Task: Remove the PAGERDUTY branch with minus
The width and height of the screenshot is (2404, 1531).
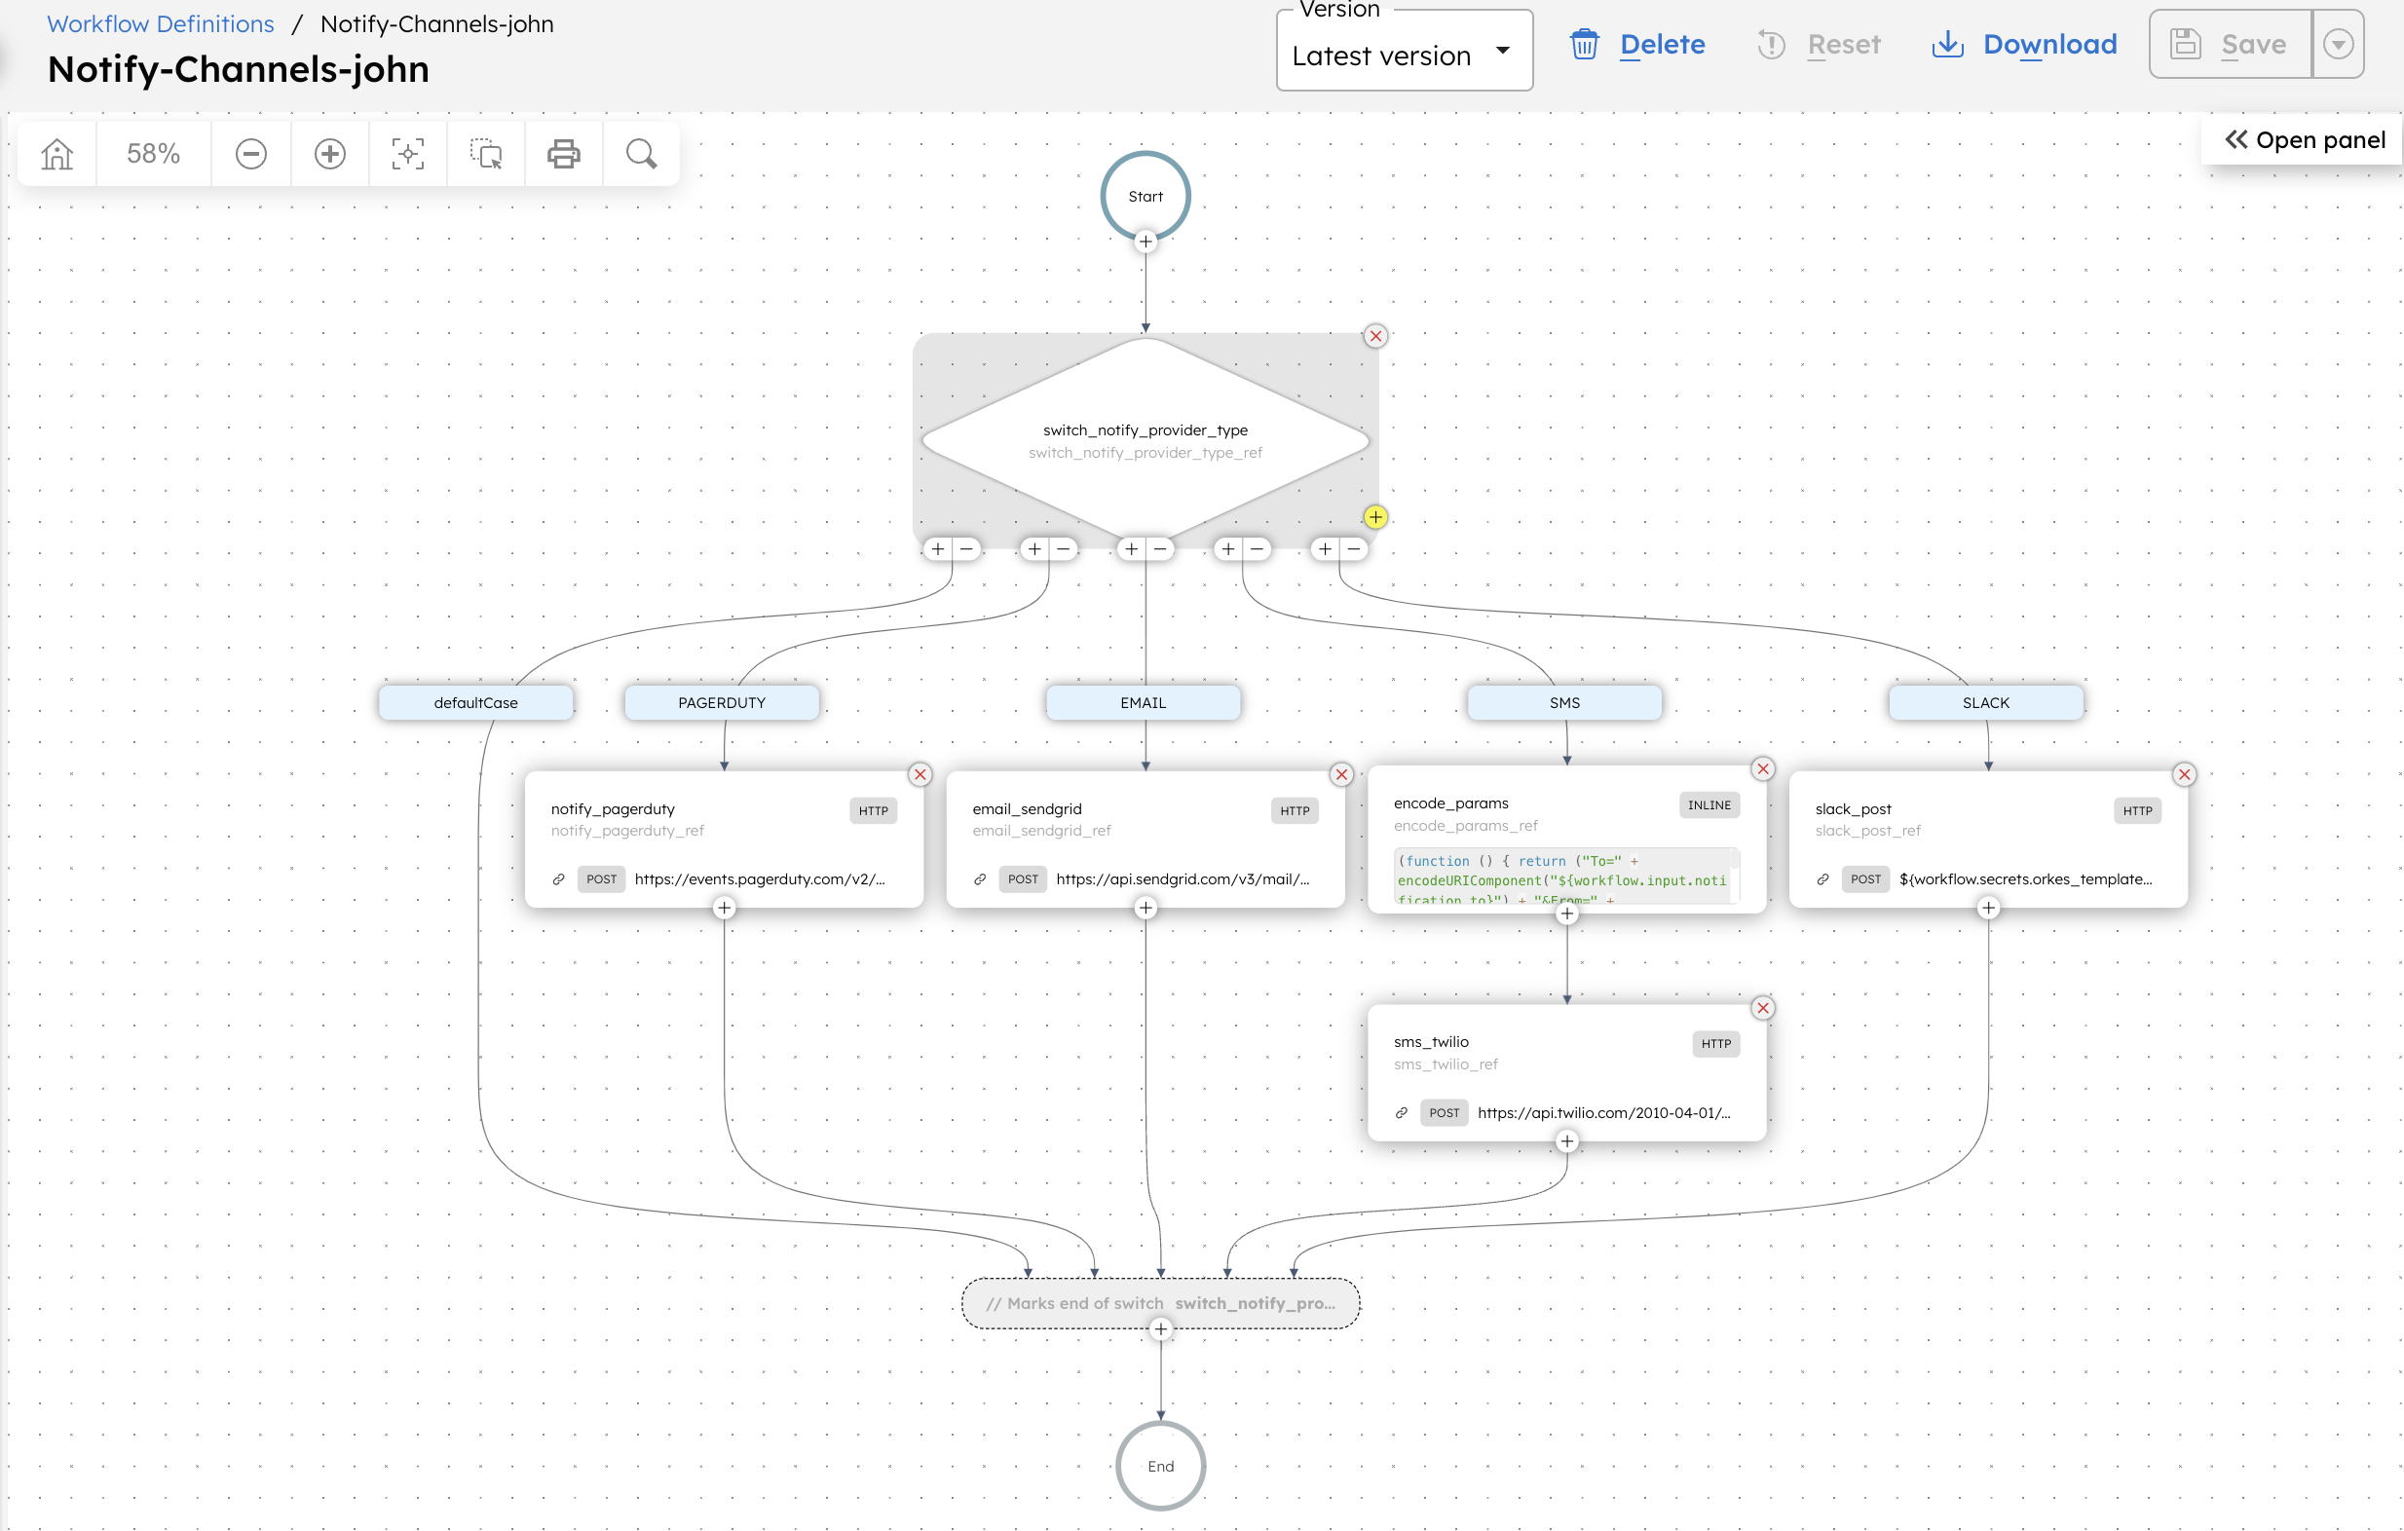Action: (1064, 549)
